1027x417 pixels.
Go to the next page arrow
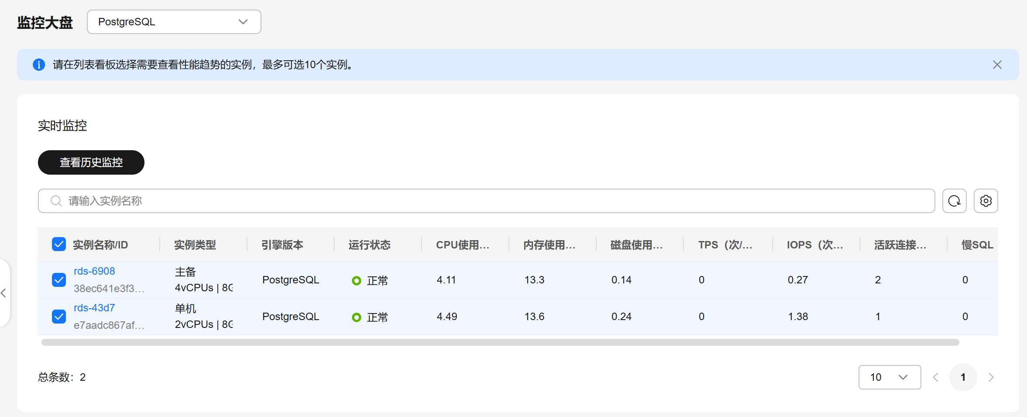coord(991,377)
